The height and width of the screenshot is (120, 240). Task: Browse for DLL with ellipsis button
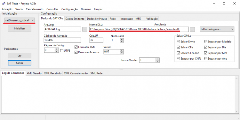pos(192,29)
